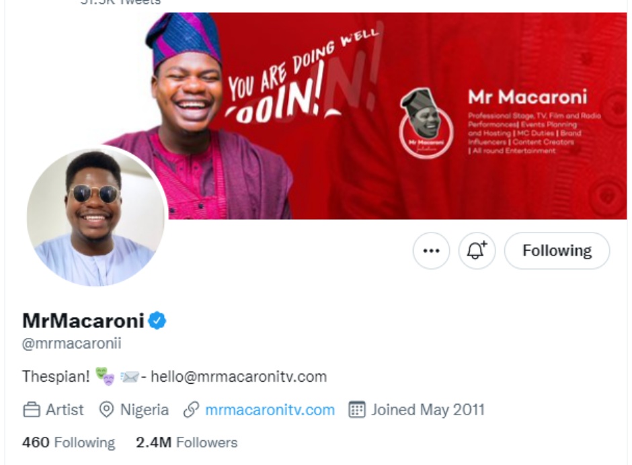Click the chain link icon
The width and height of the screenshot is (632, 465).
pos(191,410)
